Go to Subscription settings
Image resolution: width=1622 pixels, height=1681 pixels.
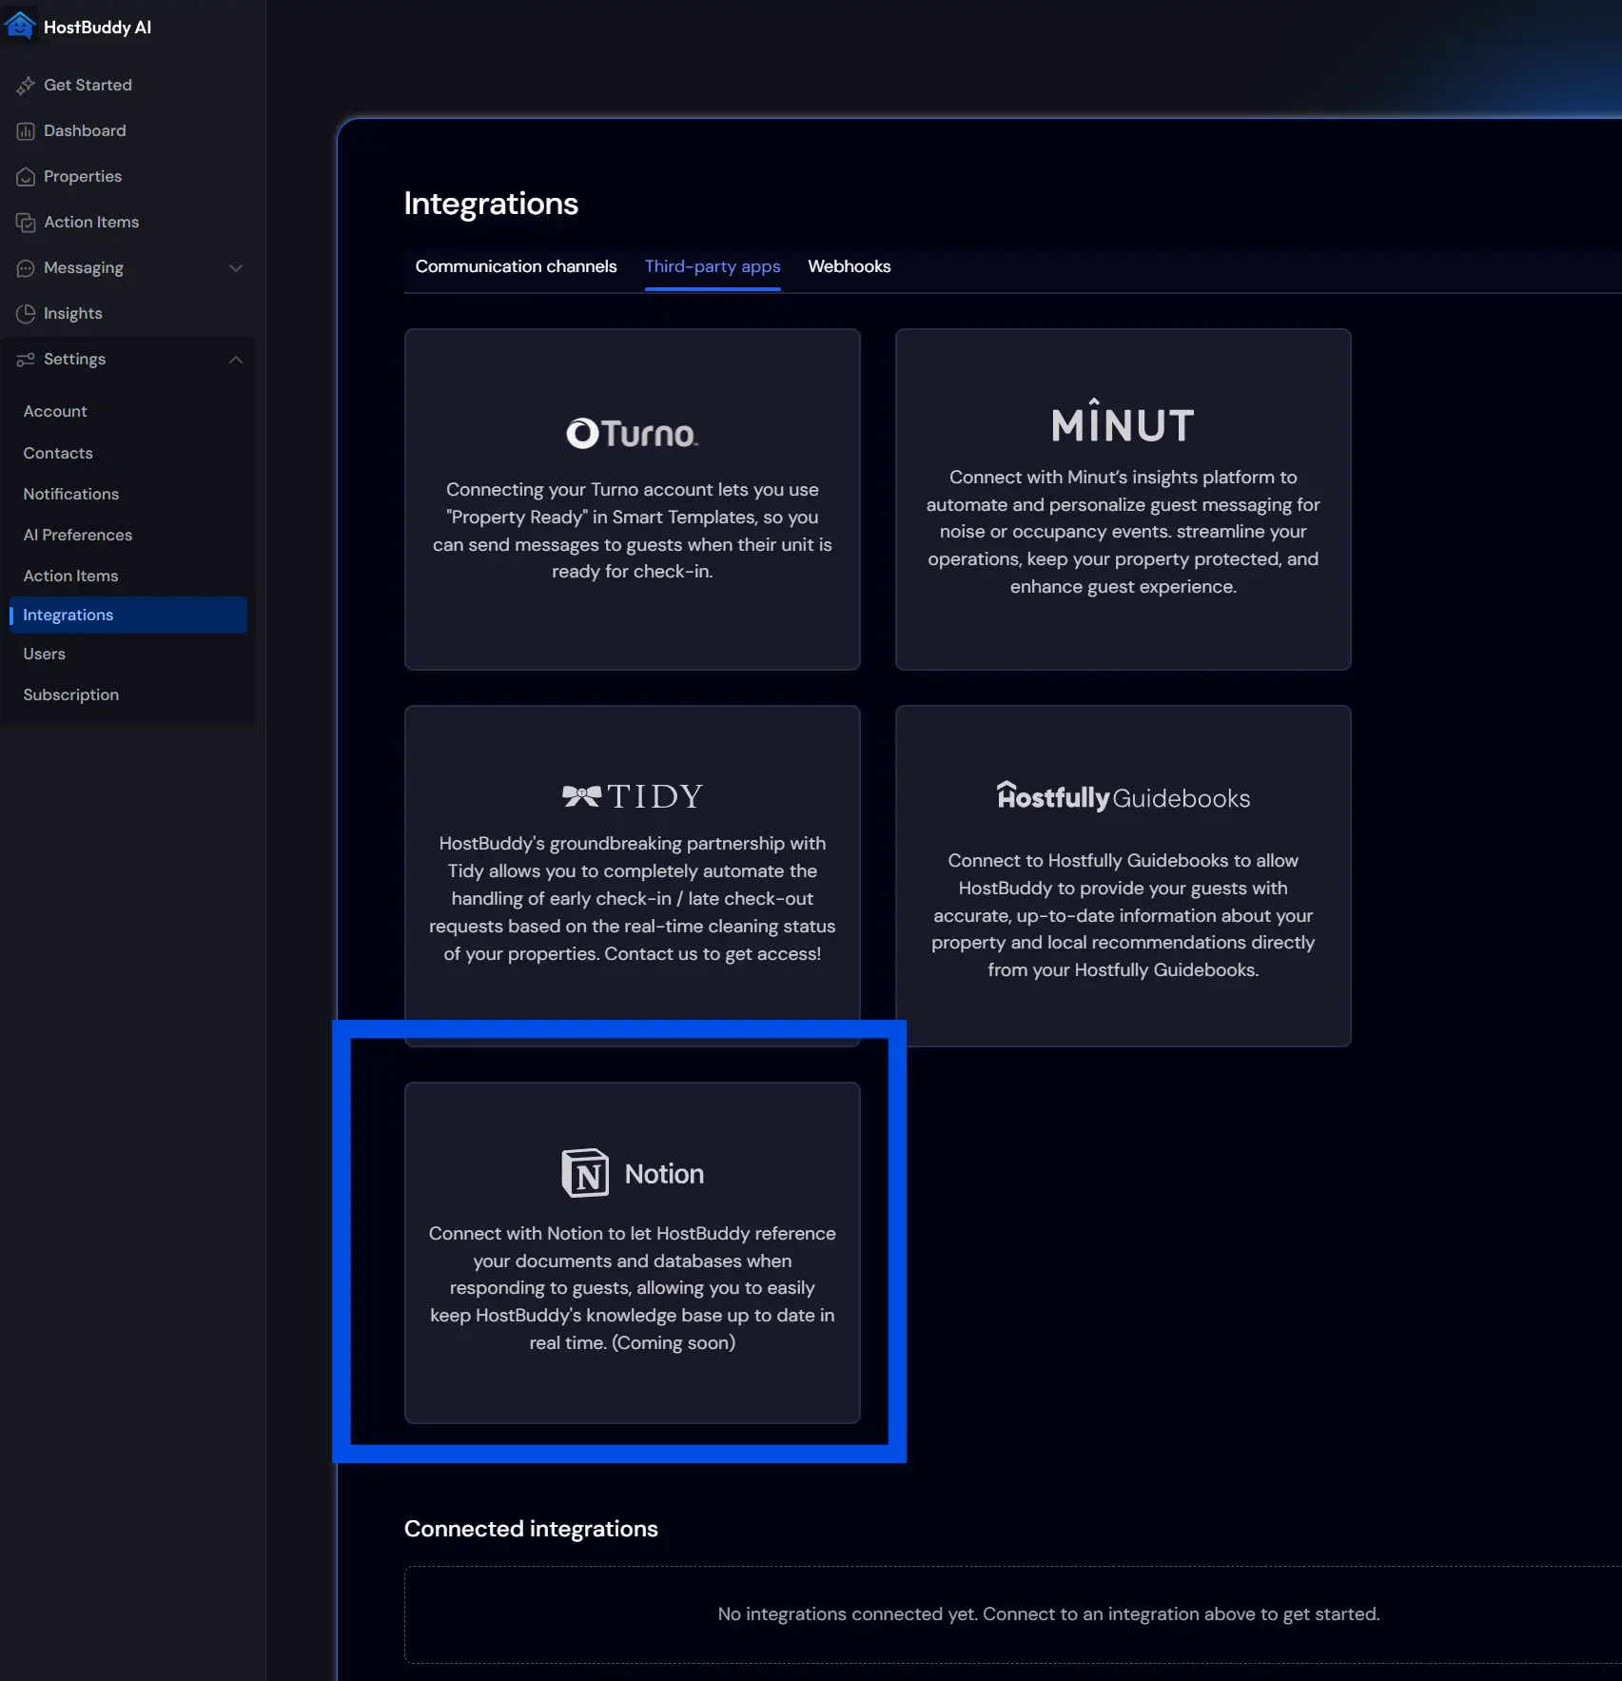coord(71,694)
